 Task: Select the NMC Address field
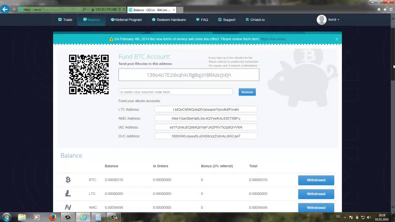pyautogui.click(x=206, y=118)
